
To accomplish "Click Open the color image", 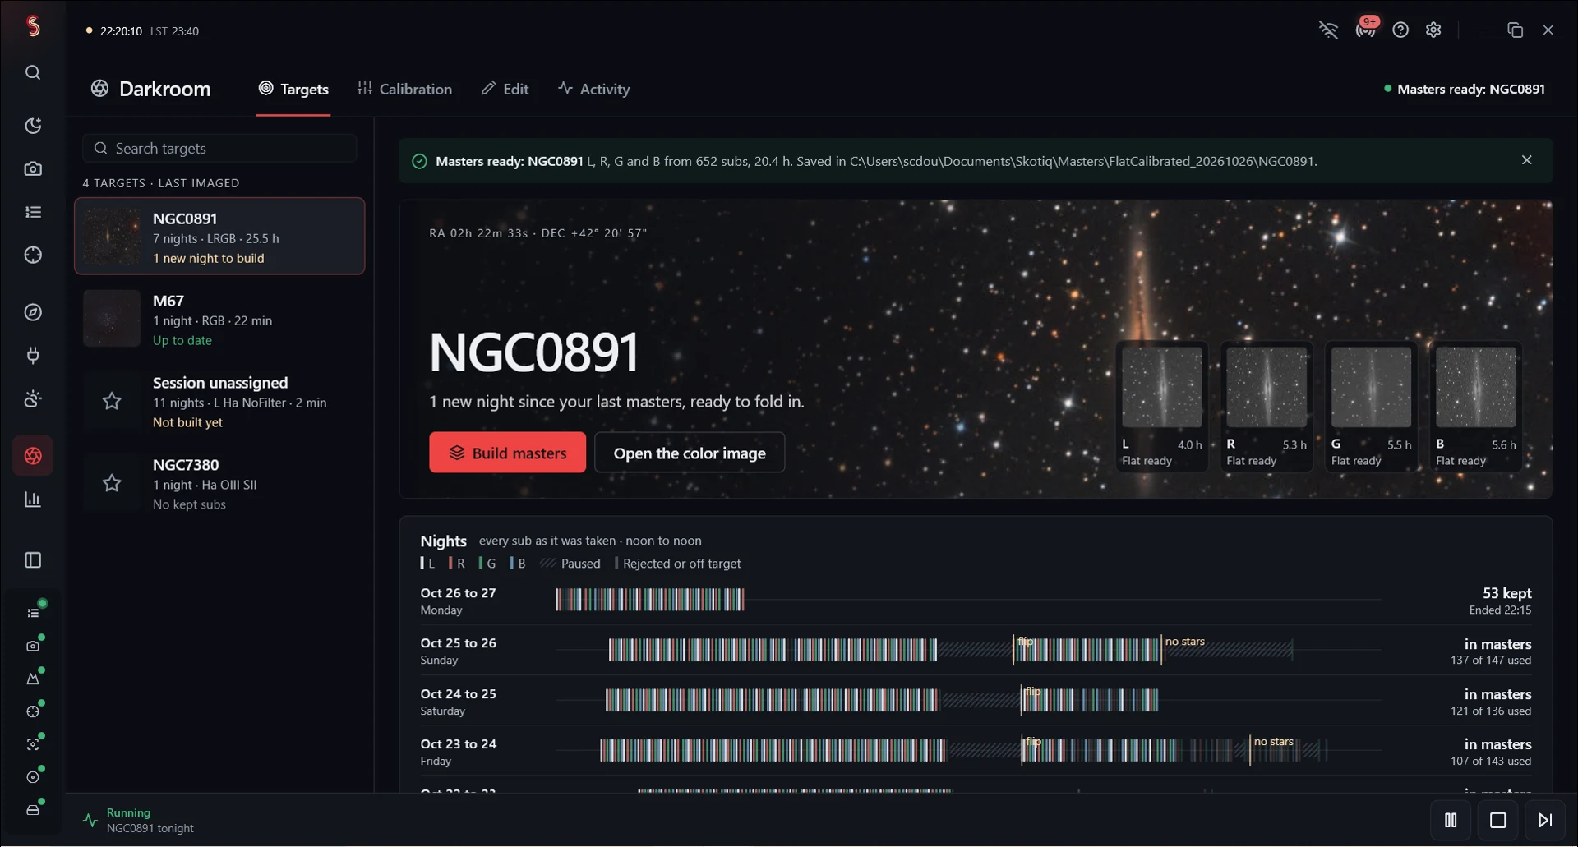I will click(x=690, y=453).
